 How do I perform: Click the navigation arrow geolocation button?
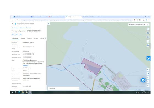(148, 70)
